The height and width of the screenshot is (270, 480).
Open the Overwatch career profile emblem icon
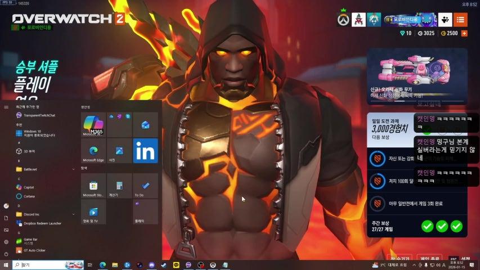(343, 20)
